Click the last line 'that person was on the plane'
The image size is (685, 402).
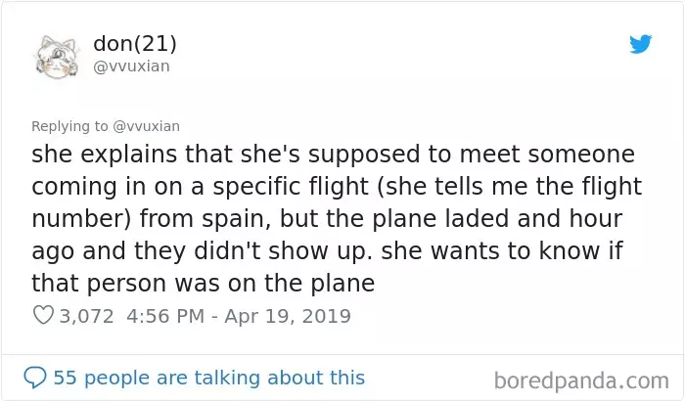tap(204, 284)
